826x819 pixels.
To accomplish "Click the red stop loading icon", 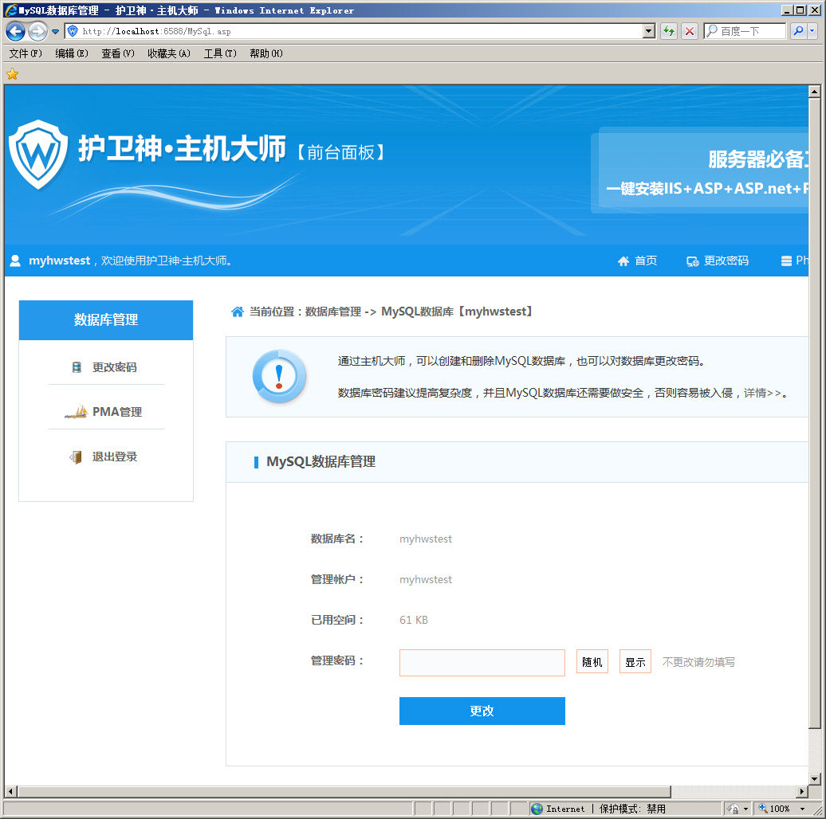I will [x=690, y=31].
